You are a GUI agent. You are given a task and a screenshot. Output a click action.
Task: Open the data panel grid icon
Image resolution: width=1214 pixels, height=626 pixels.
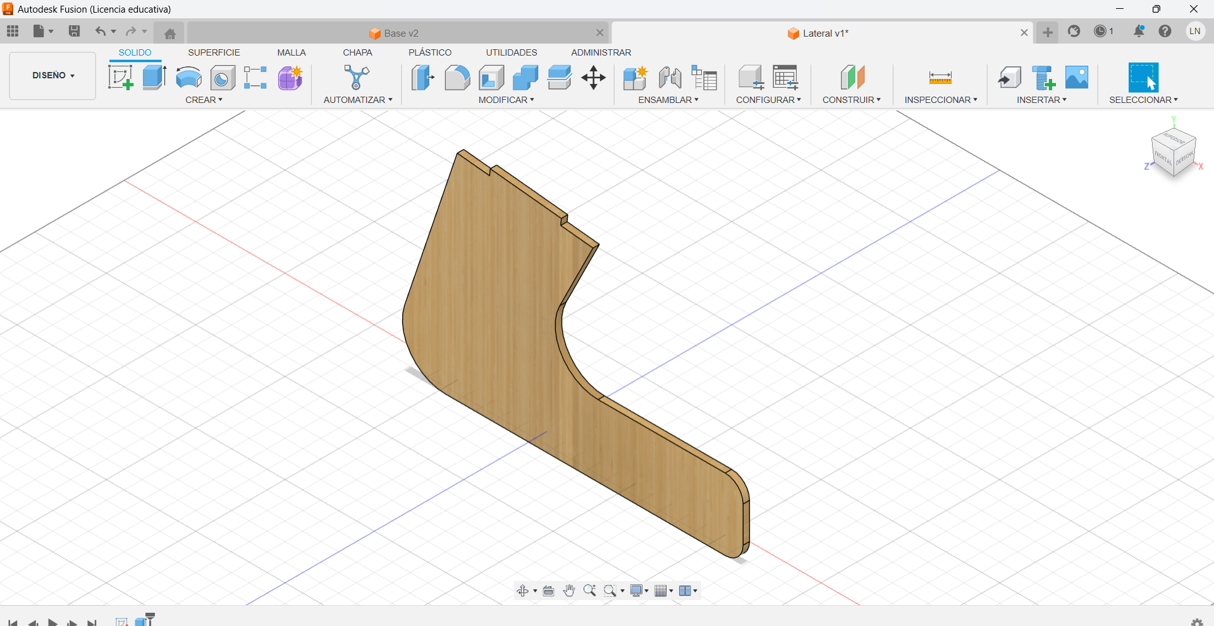click(x=13, y=31)
